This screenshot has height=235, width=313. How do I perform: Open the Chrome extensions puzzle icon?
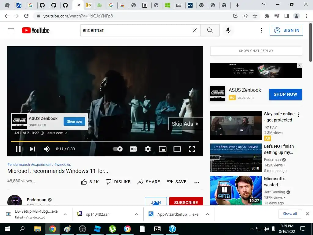[267, 16]
